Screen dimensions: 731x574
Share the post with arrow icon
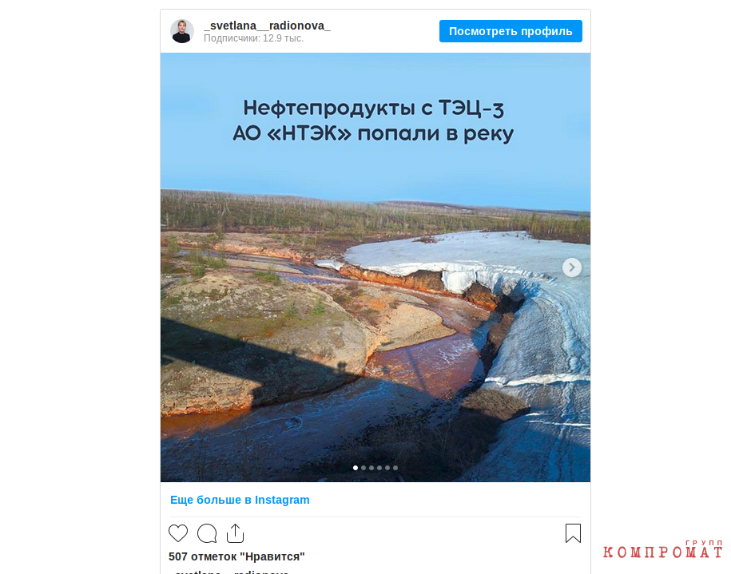click(236, 533)
